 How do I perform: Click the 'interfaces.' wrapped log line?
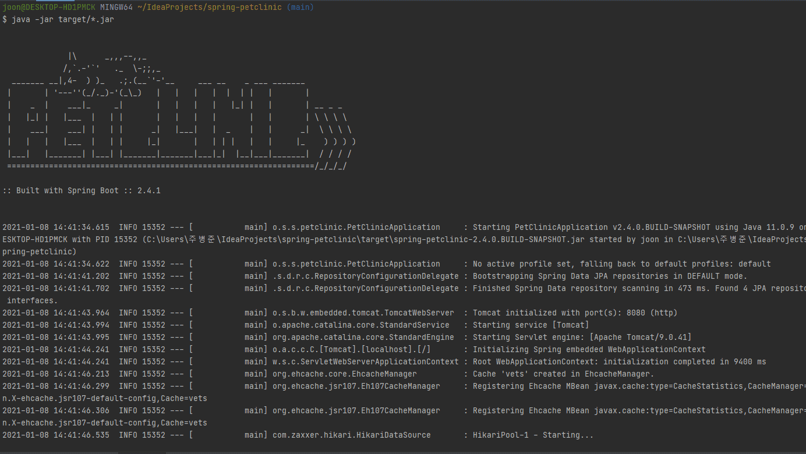[x=33, y=301]
